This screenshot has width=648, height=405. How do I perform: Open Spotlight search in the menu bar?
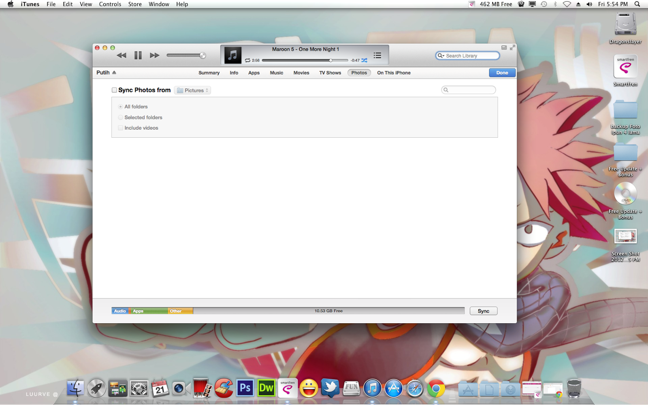pos(637,4)
